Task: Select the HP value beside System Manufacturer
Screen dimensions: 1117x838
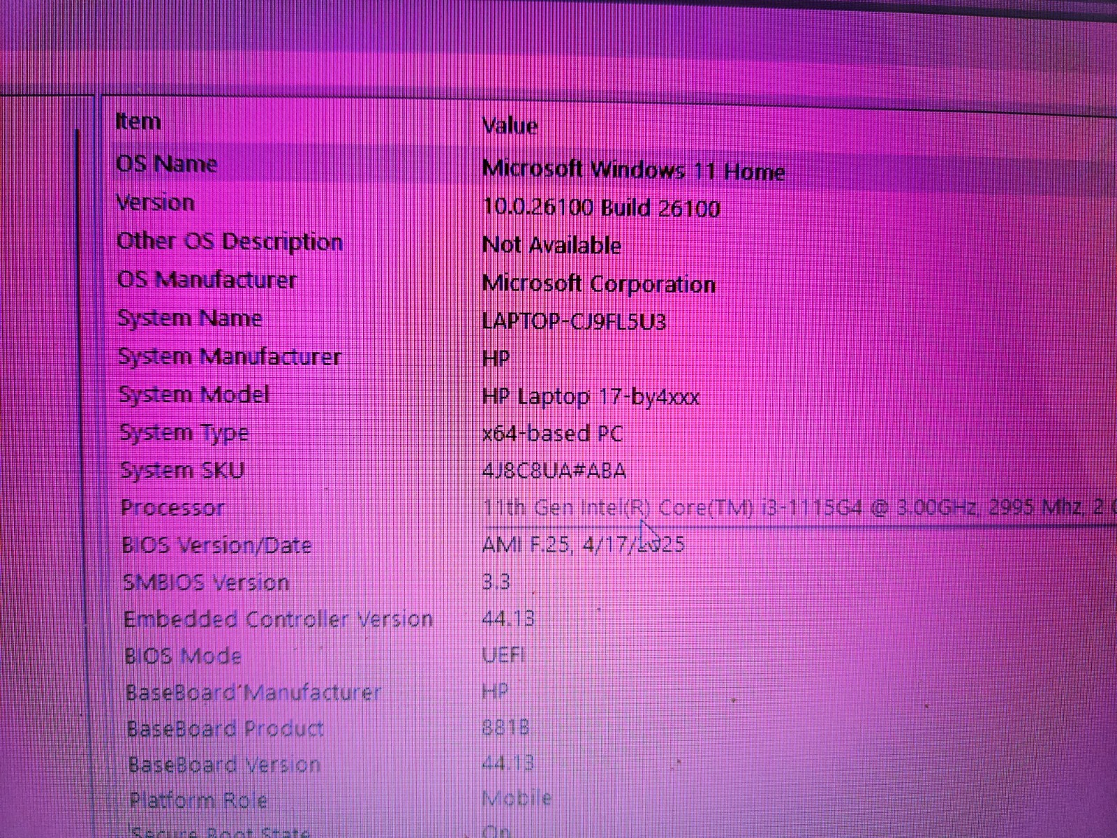Action: (x=496, y=359)
